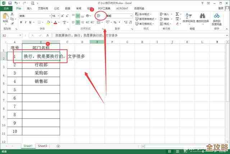Apply the yellow fill color bucket
The width and height of the screenshot is (230, 154).
[48, 22]
